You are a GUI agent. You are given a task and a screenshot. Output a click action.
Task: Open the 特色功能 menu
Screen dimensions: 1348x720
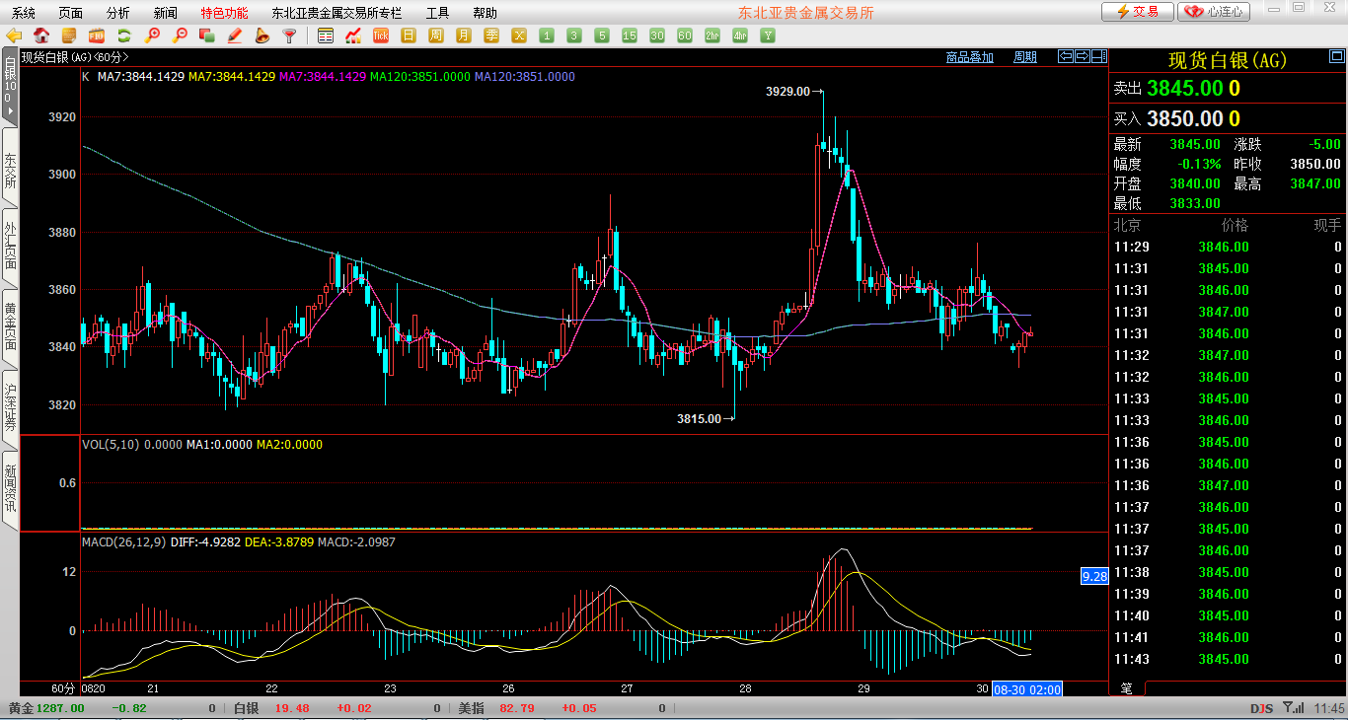pyautogui.click(x=224, y=13)
